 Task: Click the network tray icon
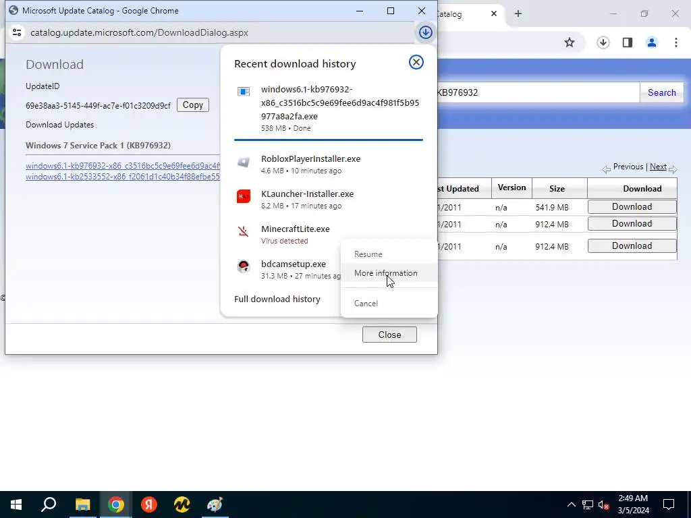coord(588,505)
